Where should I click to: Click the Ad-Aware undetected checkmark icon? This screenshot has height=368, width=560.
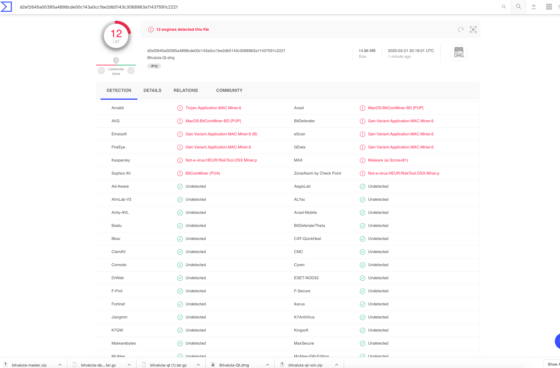(x=180, y=186)
